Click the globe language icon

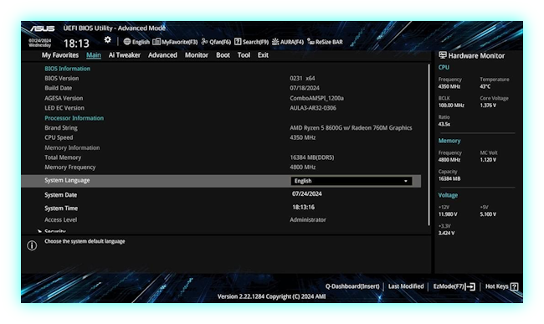(127, 42)
